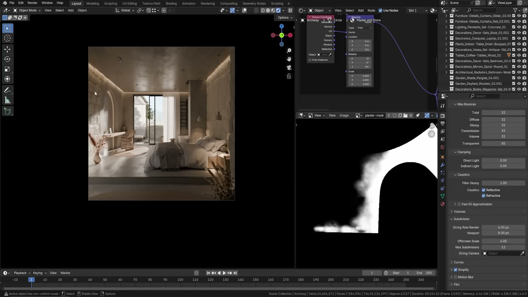The height and width of the screenshot is (297, 528).
Task: Enable the Motion Blur checkbox
Action: pos(455,277)
